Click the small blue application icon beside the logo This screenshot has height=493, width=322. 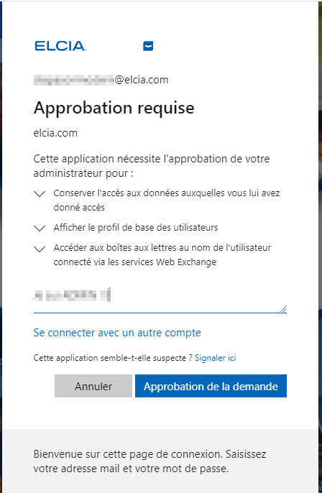[148, 46]
